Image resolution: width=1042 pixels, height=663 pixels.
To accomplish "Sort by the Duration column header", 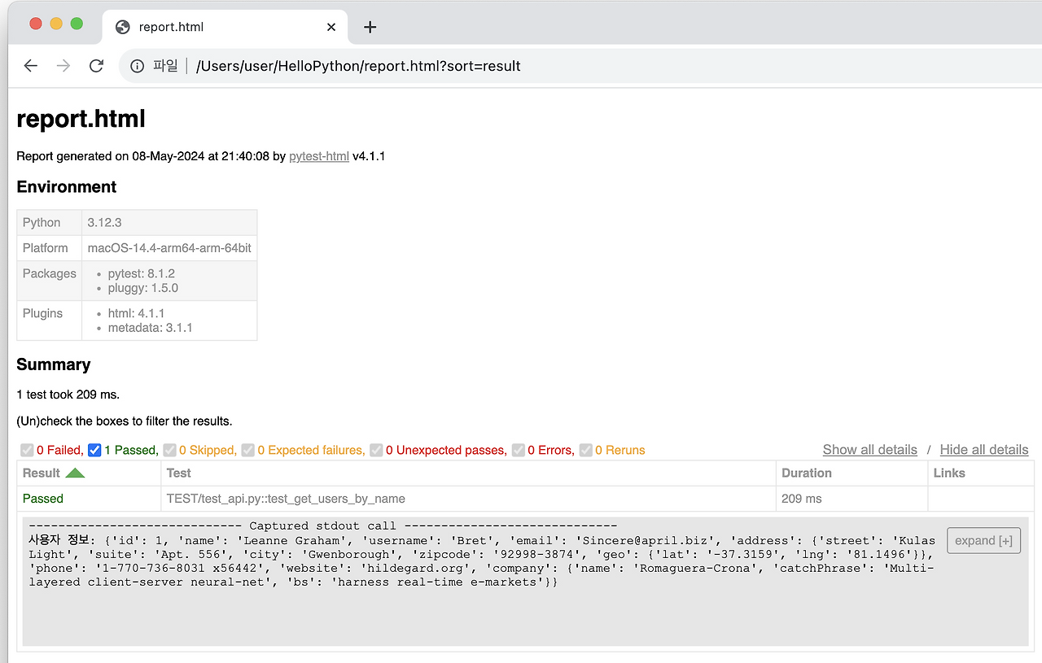I will click(x=852, y=473).
